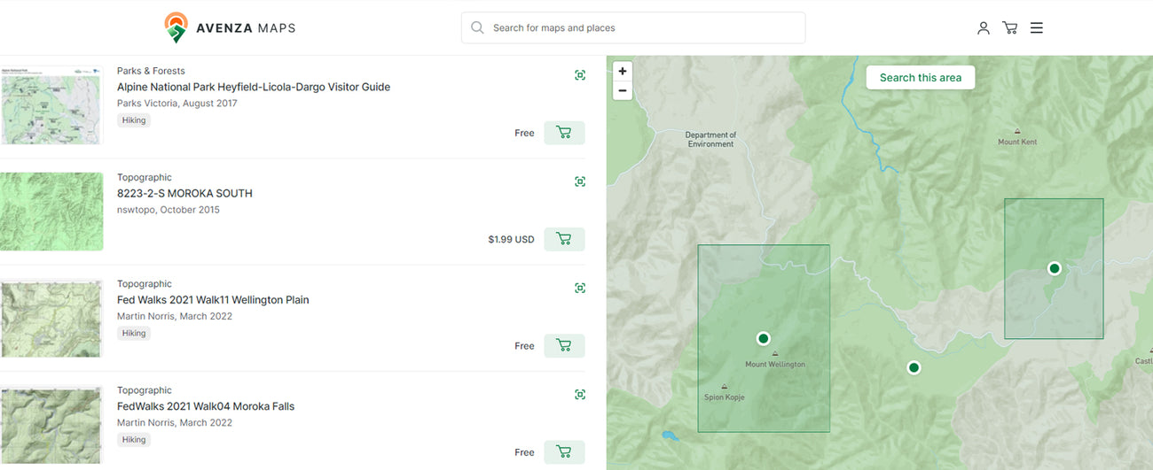Open FedWalks 2021 Walk04 Moroka Falls title

tap(206, 406)
